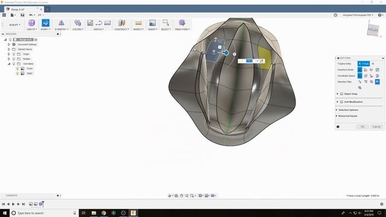Click the Create Sketch icon
This screenshot has height=217, width=386.
click(90, 23)
